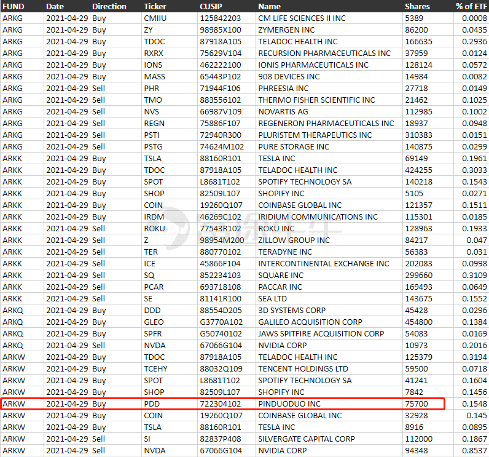Select the shares value 75700
This screenshot has height=457, width=489.
417,403
